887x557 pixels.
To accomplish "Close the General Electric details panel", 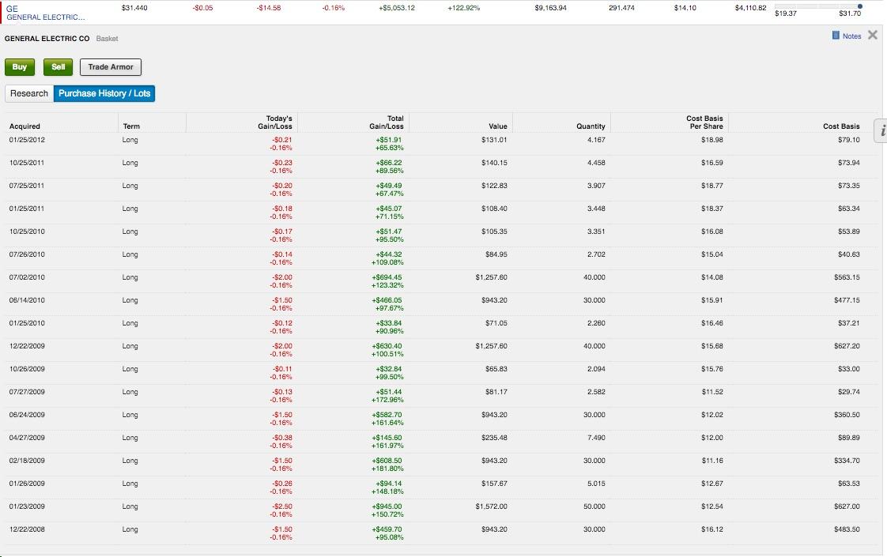I will (873, 35).
